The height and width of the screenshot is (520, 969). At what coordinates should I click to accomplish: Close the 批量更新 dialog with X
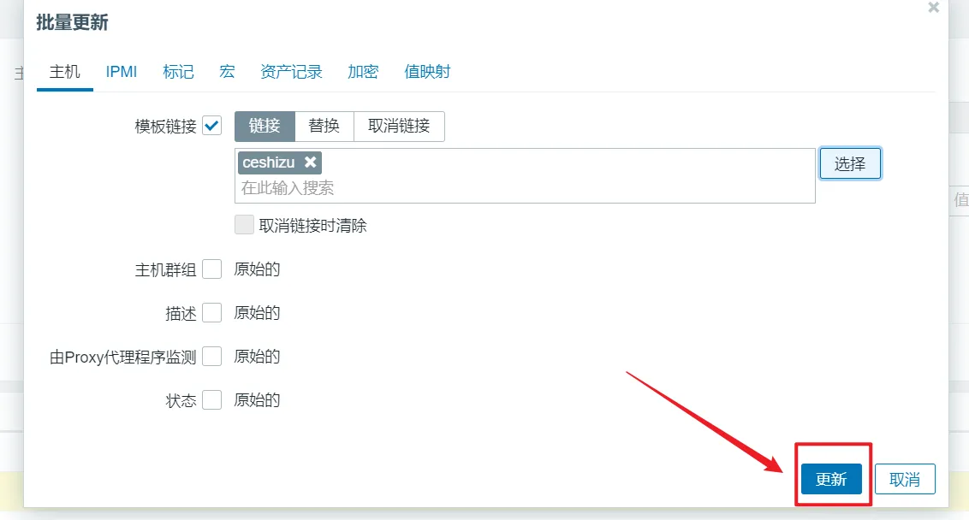(933, 8)
